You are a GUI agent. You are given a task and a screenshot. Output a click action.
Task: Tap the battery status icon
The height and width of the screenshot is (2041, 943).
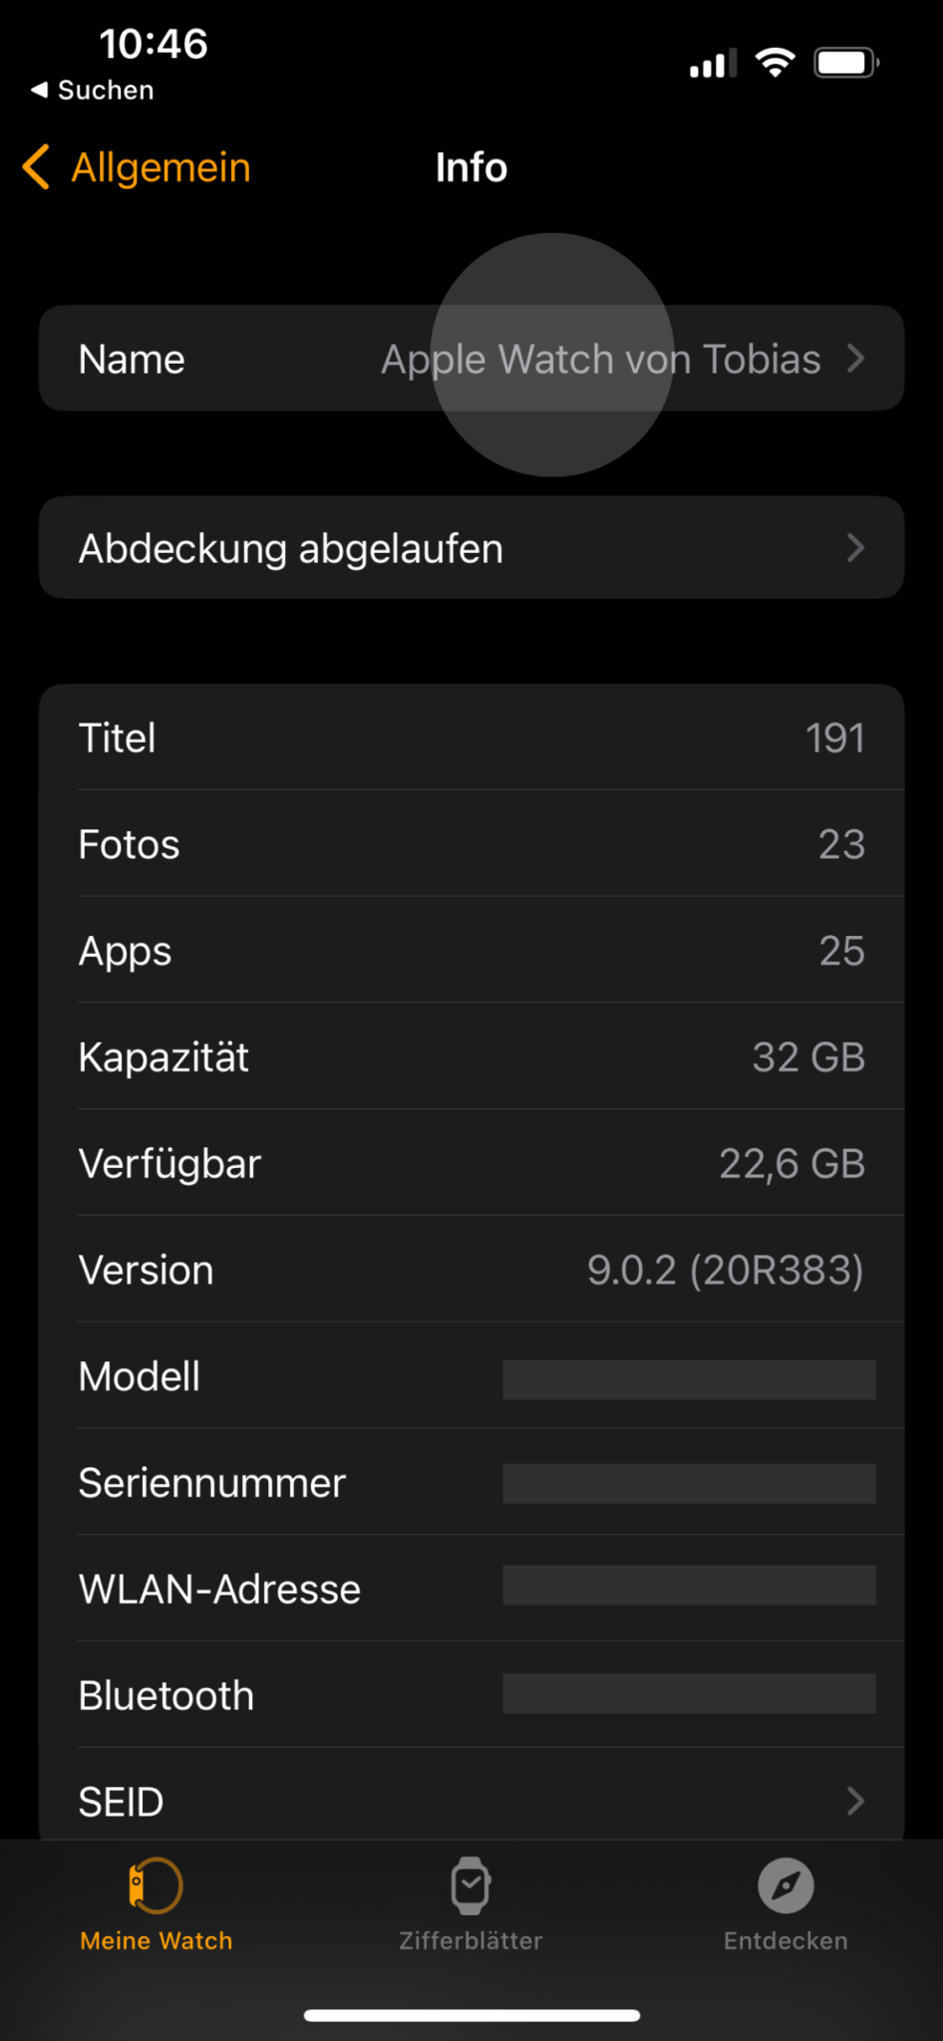pos(846,63)
